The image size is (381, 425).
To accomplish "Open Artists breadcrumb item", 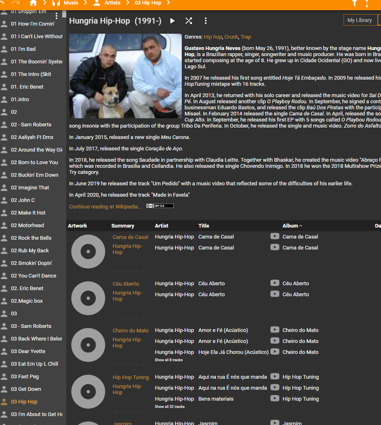I will coord(112,3).
